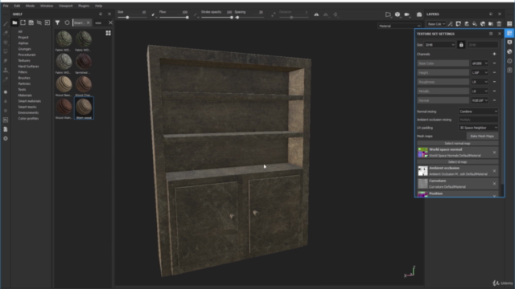
Task: Open Height format L16F dropdown
Action: click(480, 72)
